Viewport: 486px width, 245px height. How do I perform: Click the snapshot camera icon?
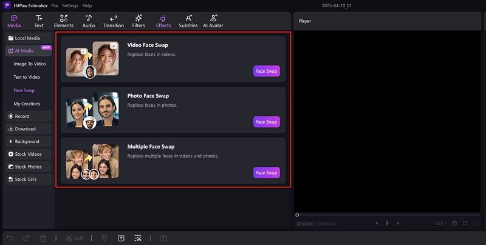(x=454, y=223)
